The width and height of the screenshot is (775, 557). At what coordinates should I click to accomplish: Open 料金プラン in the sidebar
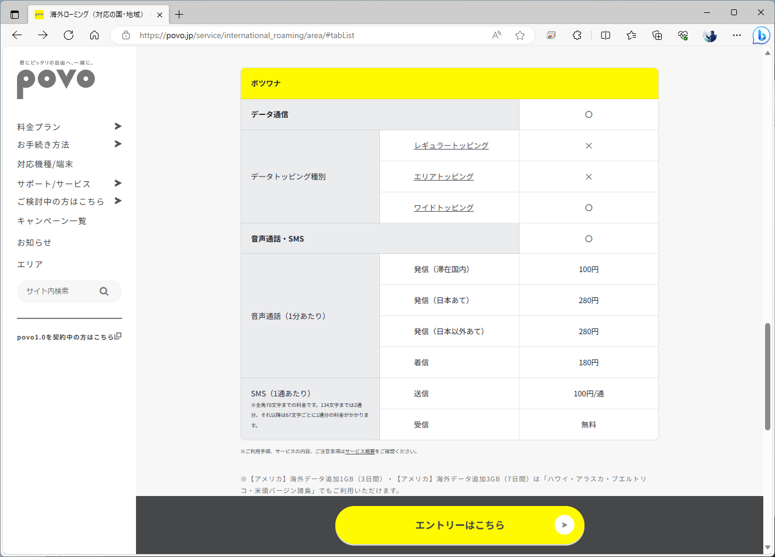39,127
